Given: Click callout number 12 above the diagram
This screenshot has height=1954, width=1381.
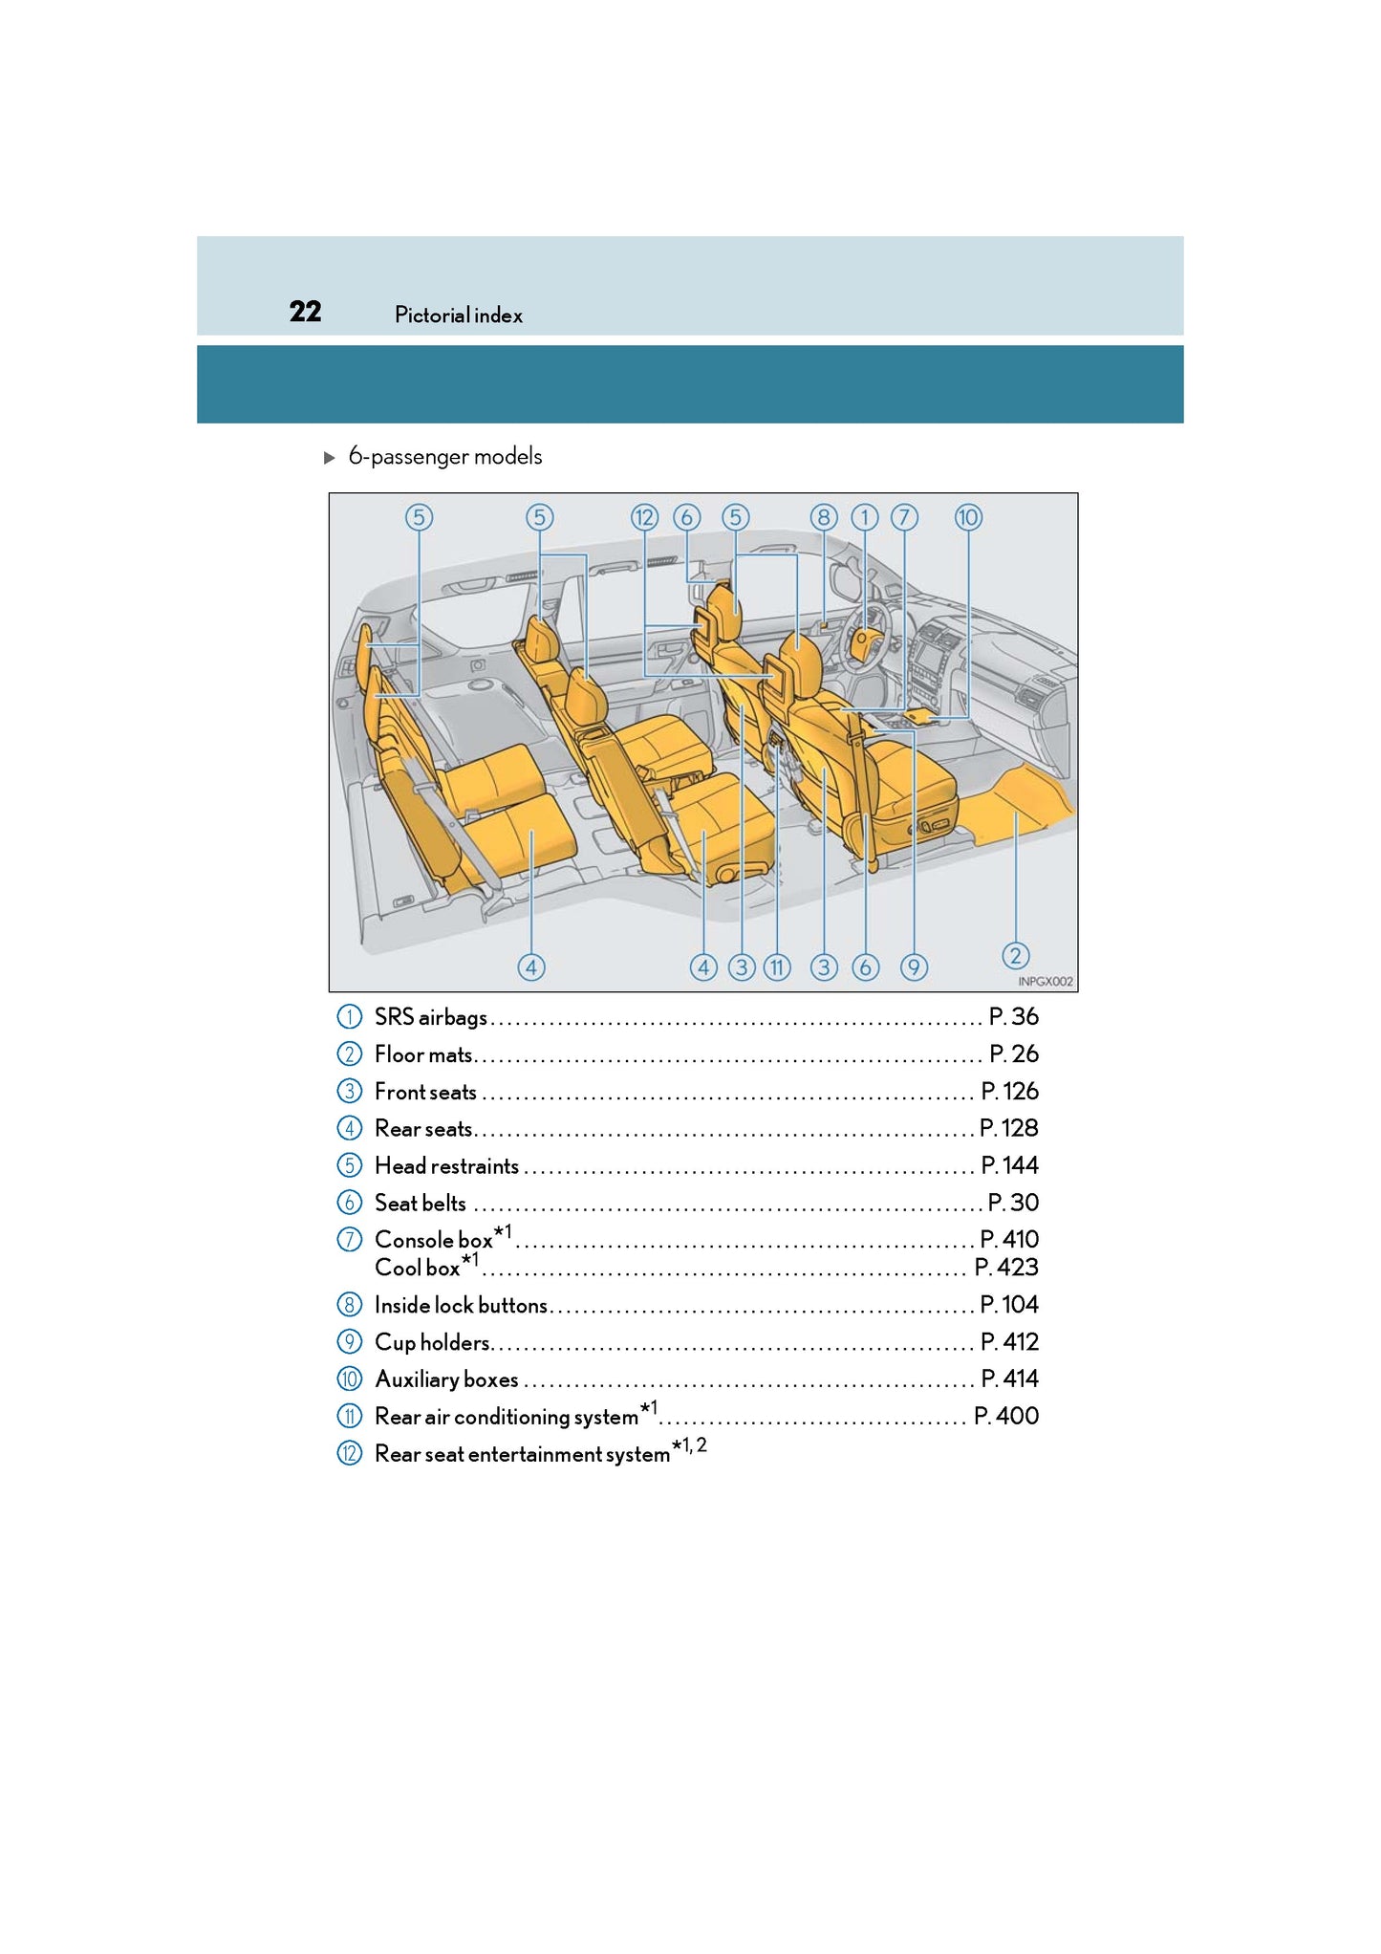Looking at the screenshot, I should pos(644,518).
